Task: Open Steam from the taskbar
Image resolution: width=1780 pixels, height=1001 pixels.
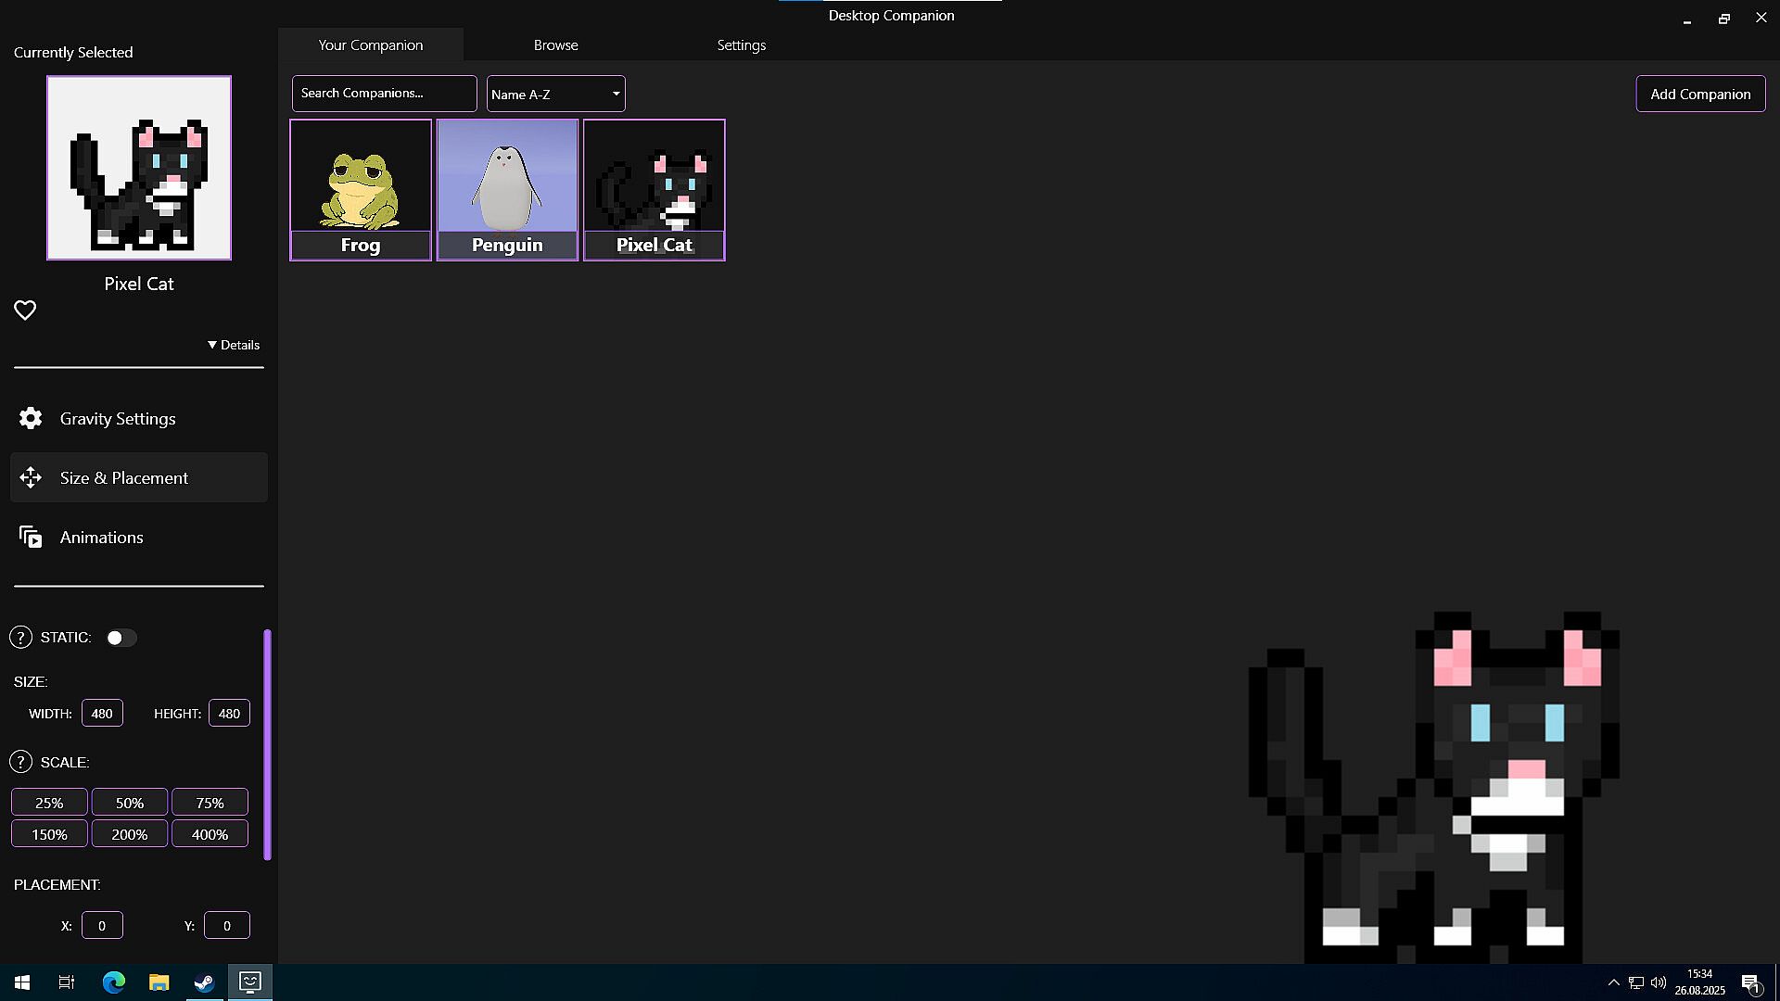Action: pyautogui.click(x=204, y=982)
